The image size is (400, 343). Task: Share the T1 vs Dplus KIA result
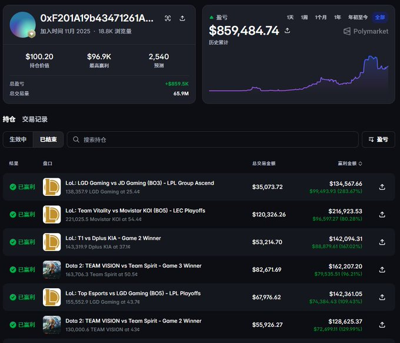click(382, 242)
